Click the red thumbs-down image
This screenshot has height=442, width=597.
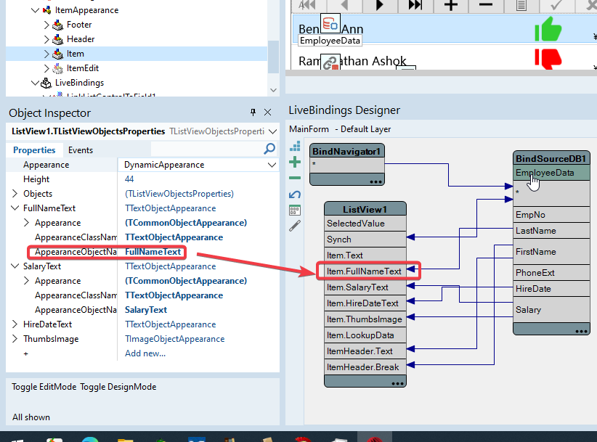pyautogui.click(x=548, y=60)
